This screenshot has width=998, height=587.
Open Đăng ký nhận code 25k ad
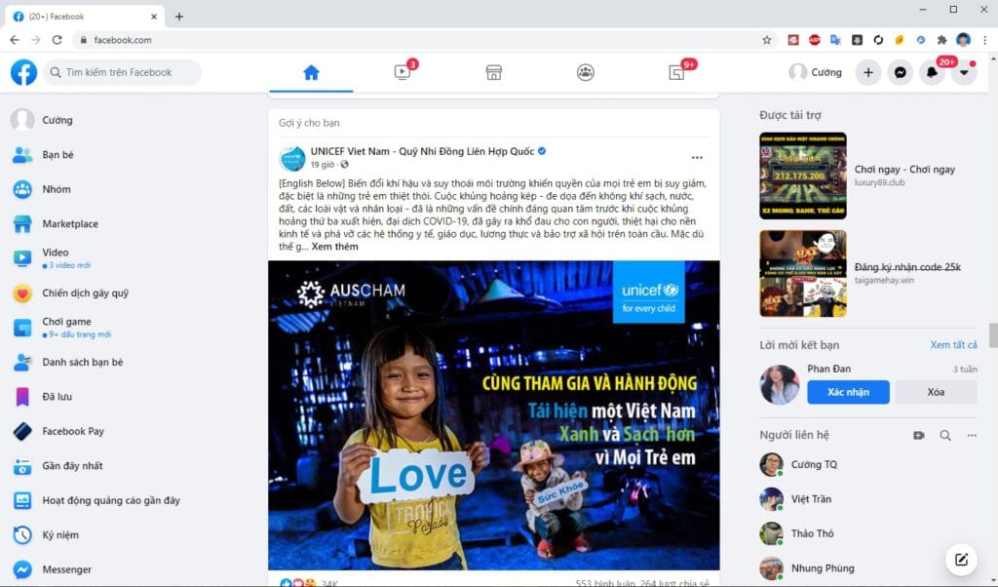coord(907,267)
